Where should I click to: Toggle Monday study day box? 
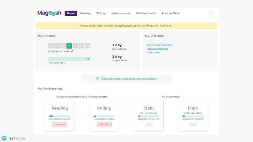click(x=51, y=46)
